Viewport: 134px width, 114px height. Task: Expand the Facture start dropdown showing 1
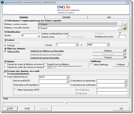(77, 45)
